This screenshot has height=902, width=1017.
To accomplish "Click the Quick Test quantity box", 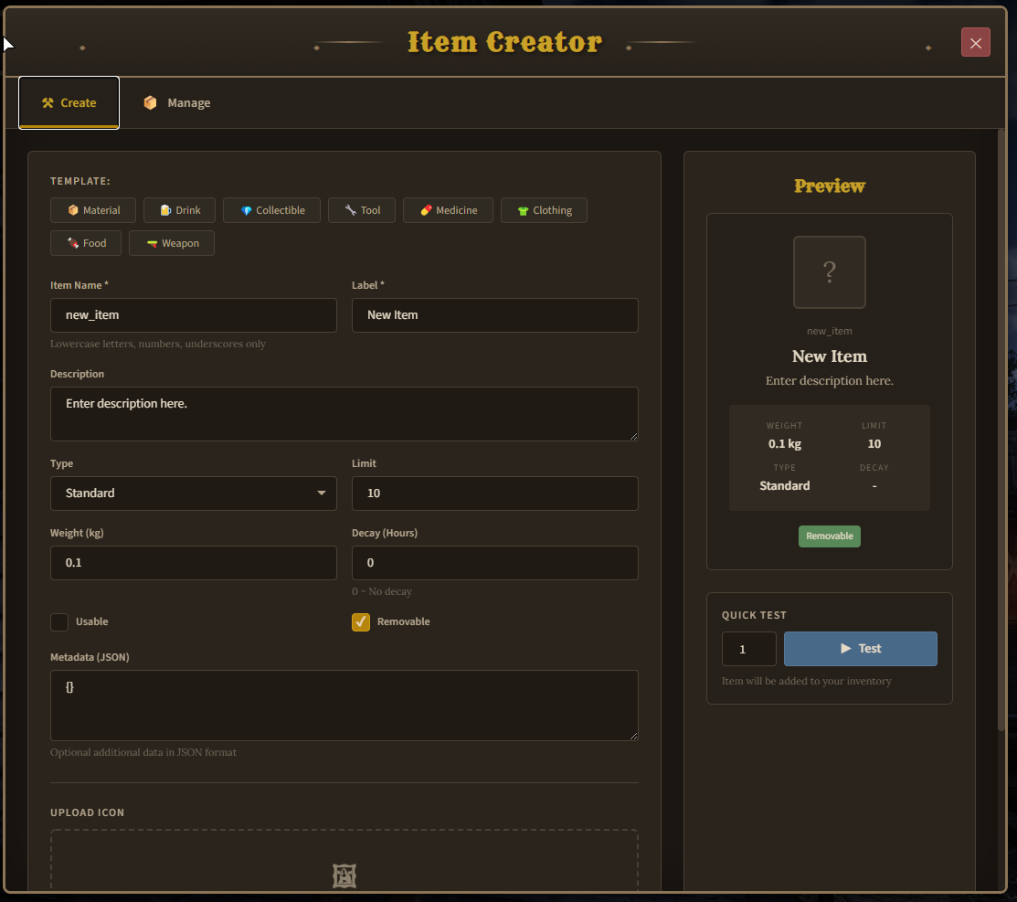I will (748, 648).
